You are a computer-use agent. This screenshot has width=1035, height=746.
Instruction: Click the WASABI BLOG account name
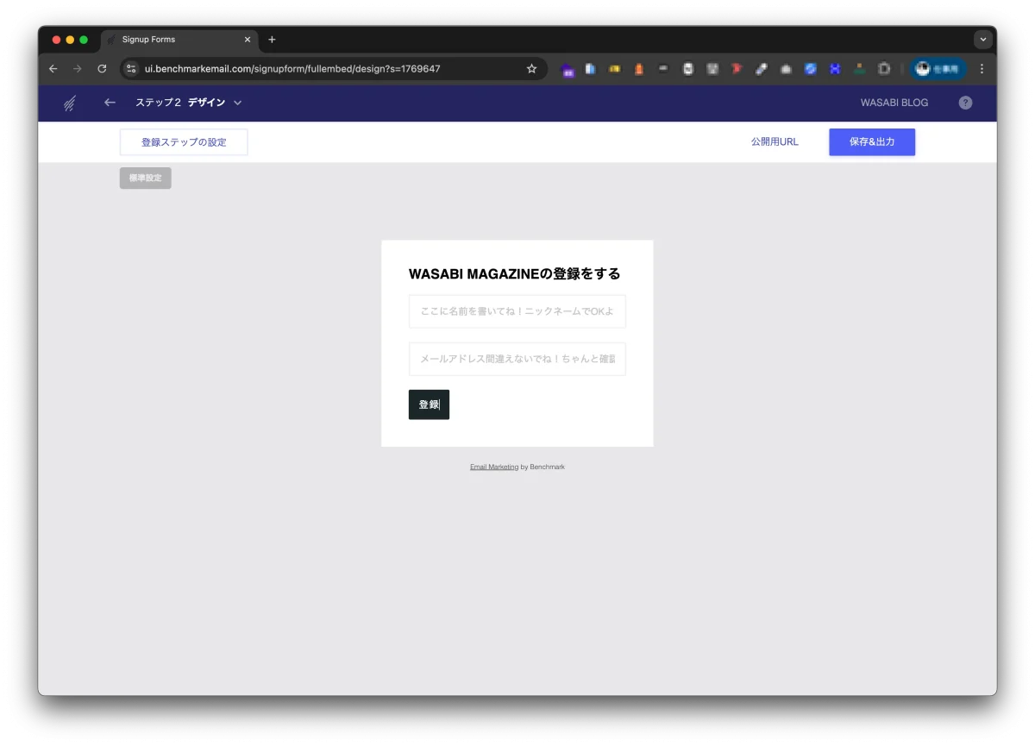894,103
